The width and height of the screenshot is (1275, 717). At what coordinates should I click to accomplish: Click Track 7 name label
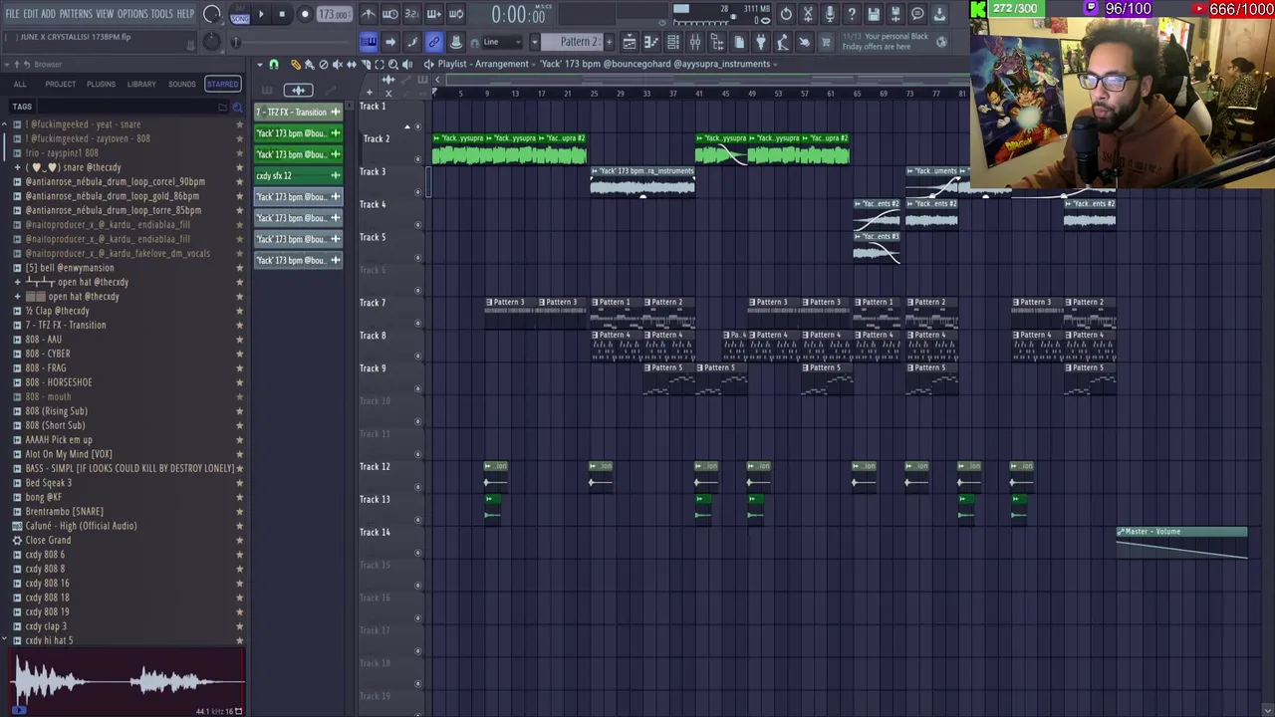click(373, 303)
